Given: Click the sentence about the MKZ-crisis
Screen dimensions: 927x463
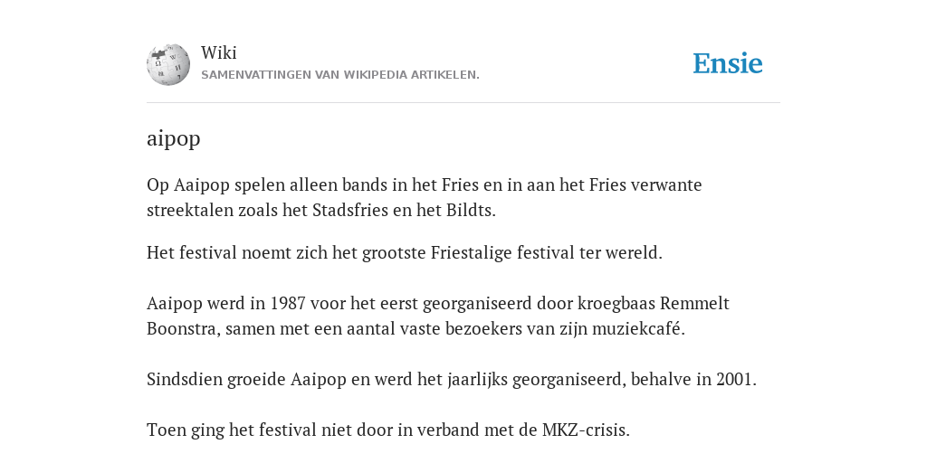Looking at the screenshot, I should 388,430.
